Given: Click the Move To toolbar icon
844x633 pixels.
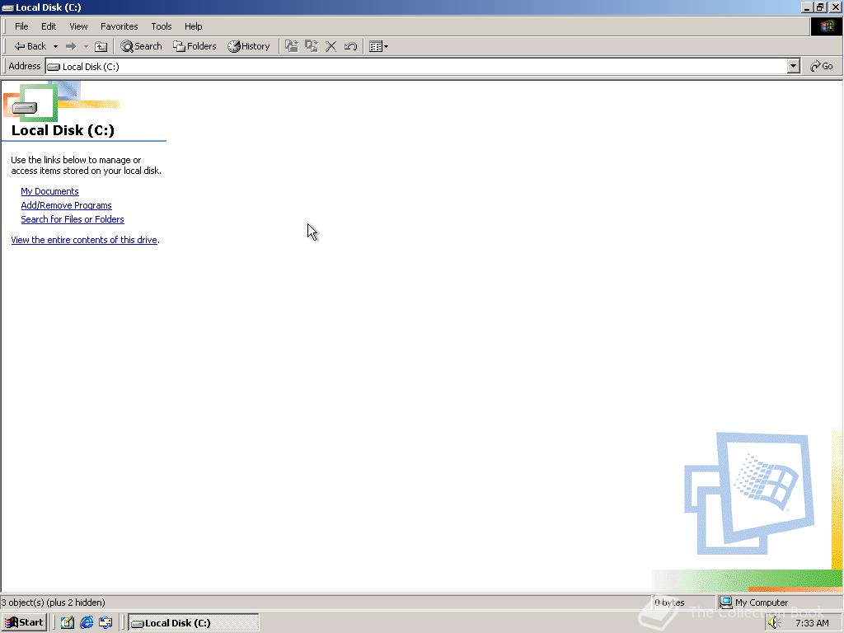Looking at the screenshot, I should 292,46.
